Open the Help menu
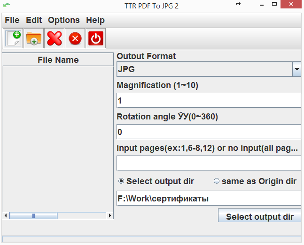The width and height of the screenshot is (304, 245). point(95,20)
